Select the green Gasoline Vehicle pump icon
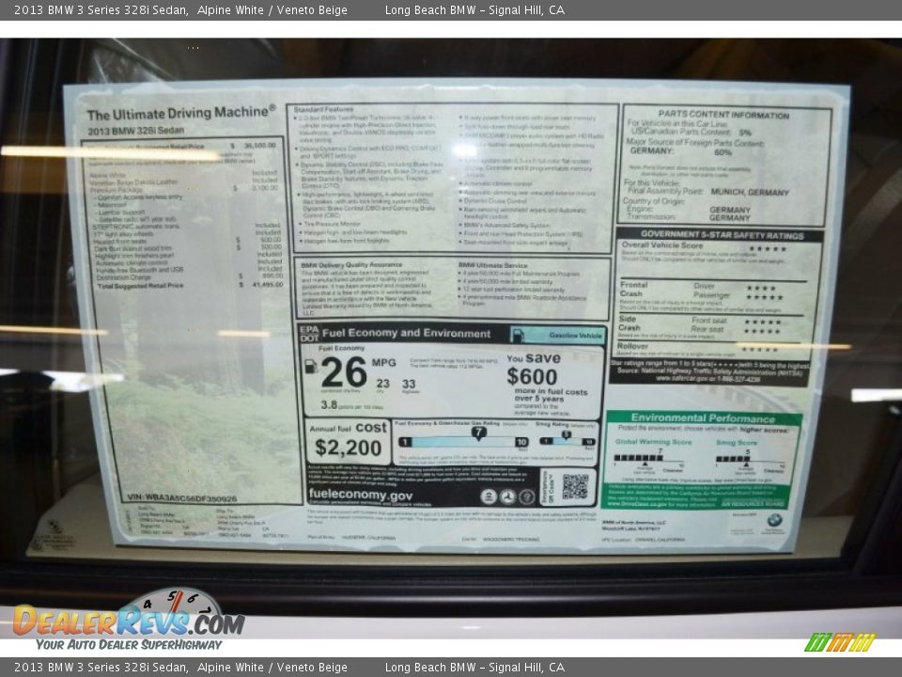This screenshot has height=677, width=902. (x=521, y=333)
